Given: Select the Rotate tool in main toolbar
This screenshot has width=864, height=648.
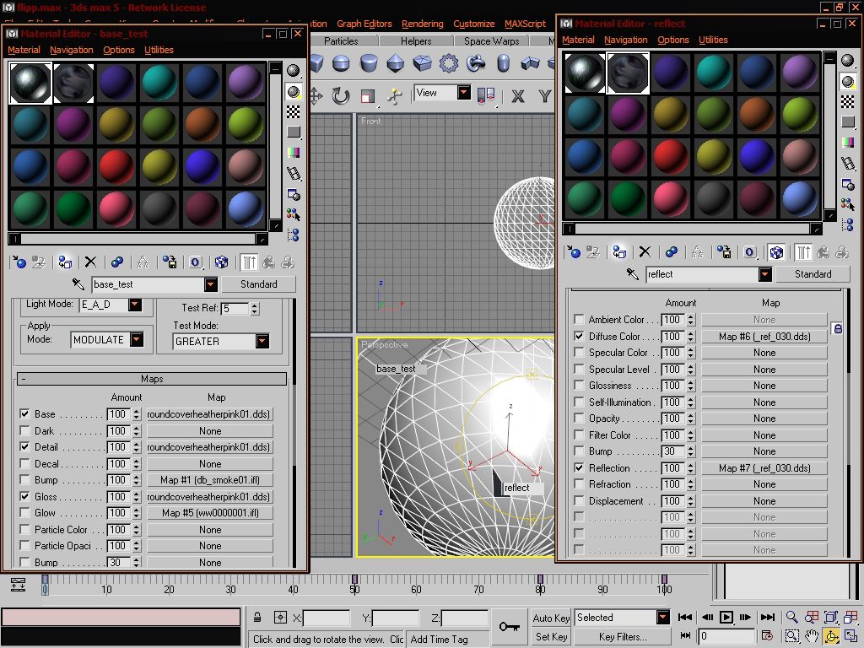Looking at the screenshot, I should pos(341,96).
